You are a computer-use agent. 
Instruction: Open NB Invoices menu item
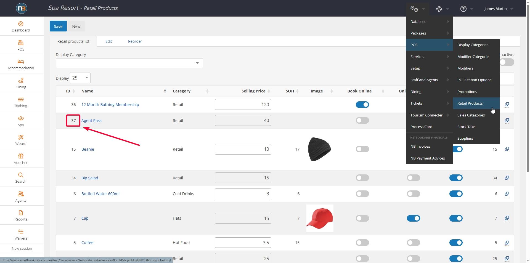(429, 146)
